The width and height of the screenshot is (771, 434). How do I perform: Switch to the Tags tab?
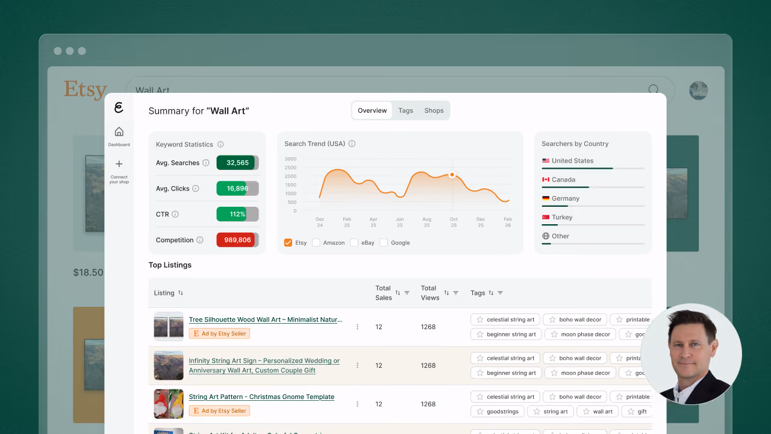(406, 110)
